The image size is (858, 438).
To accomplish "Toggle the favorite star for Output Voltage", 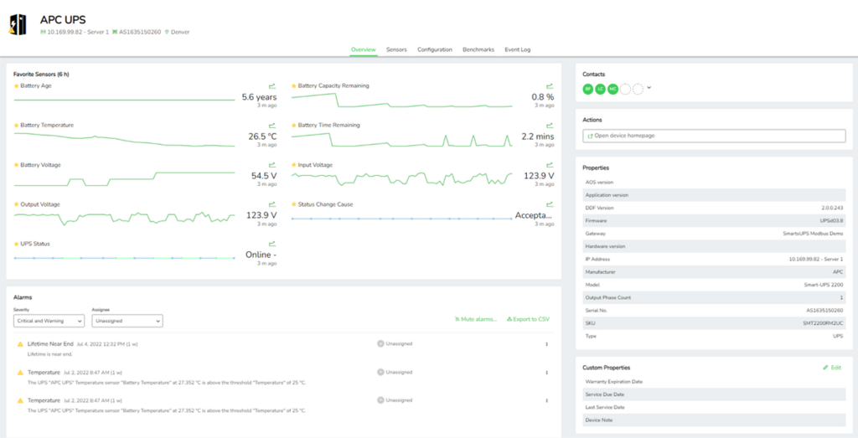I will tap(16, 204).
